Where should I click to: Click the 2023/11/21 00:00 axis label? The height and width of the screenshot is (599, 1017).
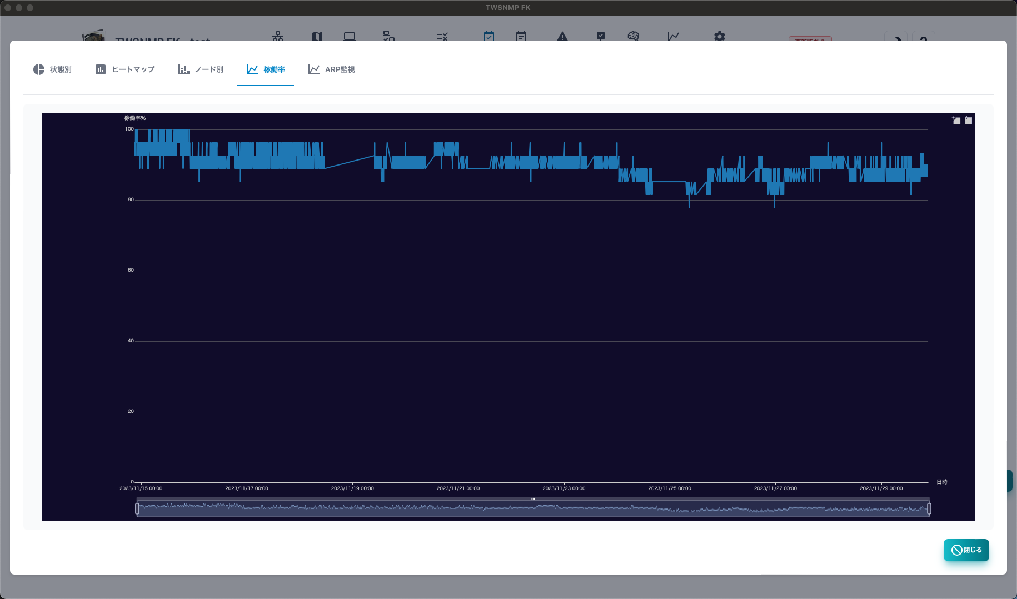(x=458, y=488)
